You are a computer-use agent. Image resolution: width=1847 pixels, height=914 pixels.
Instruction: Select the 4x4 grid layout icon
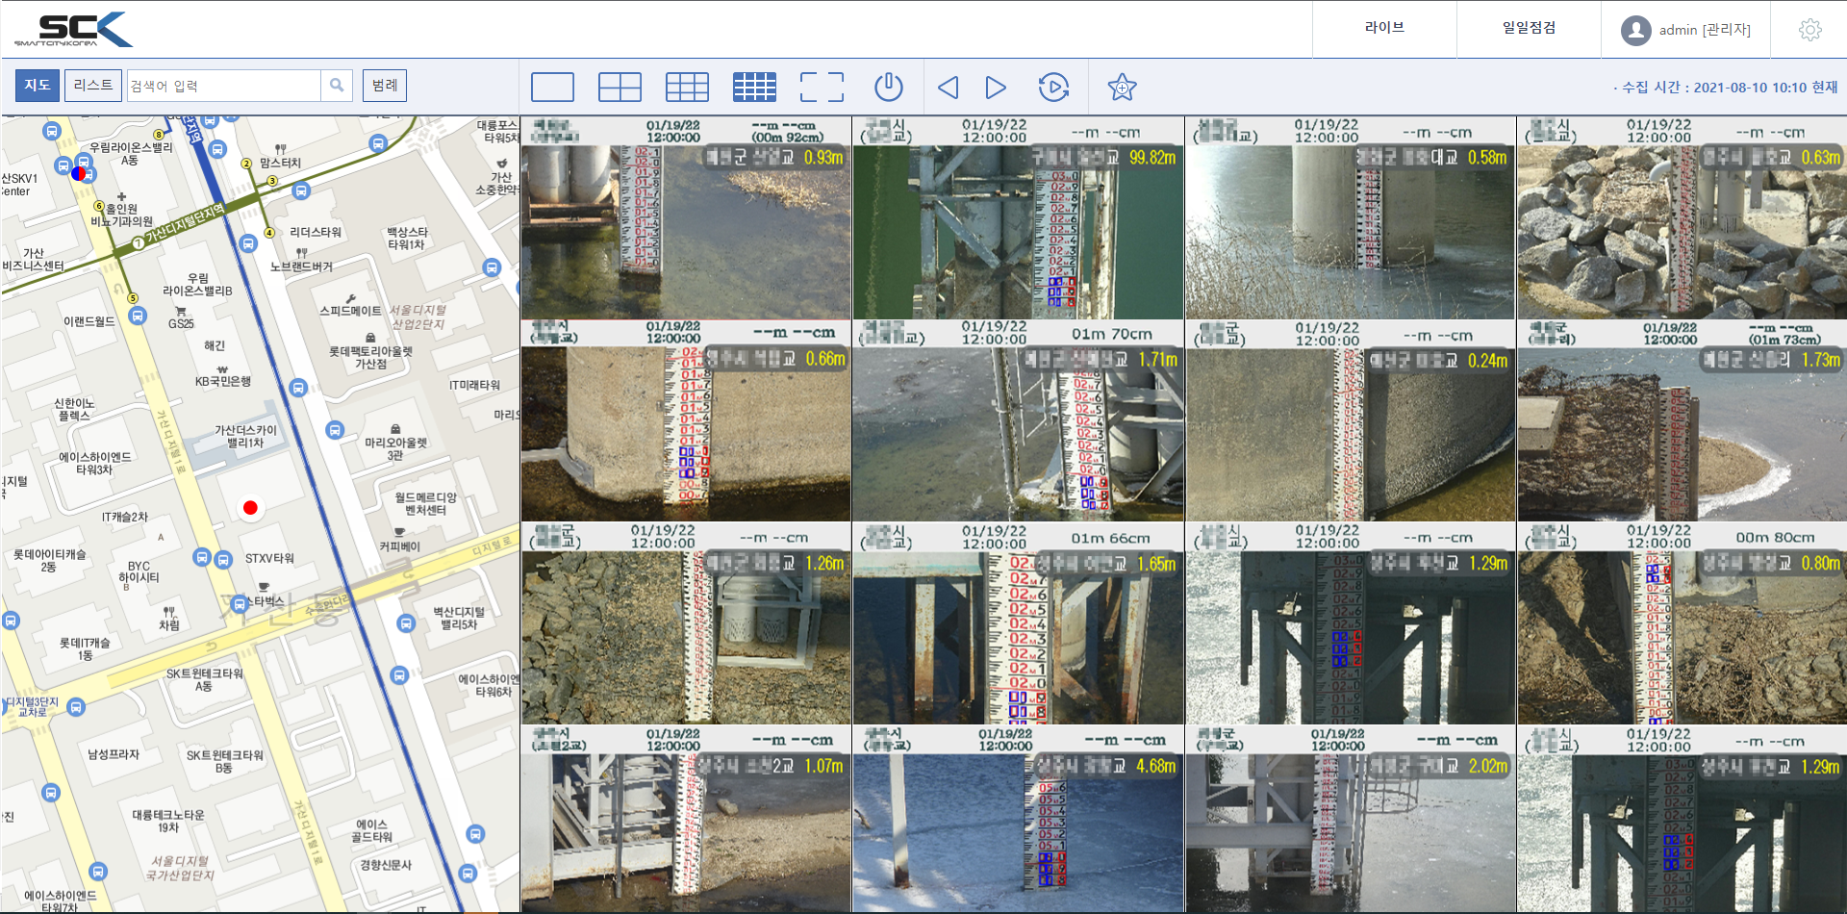[x=754, y=88]
